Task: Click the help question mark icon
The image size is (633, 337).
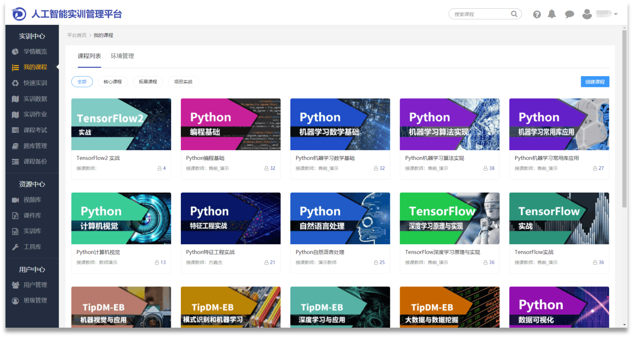Action: point(537,14)
